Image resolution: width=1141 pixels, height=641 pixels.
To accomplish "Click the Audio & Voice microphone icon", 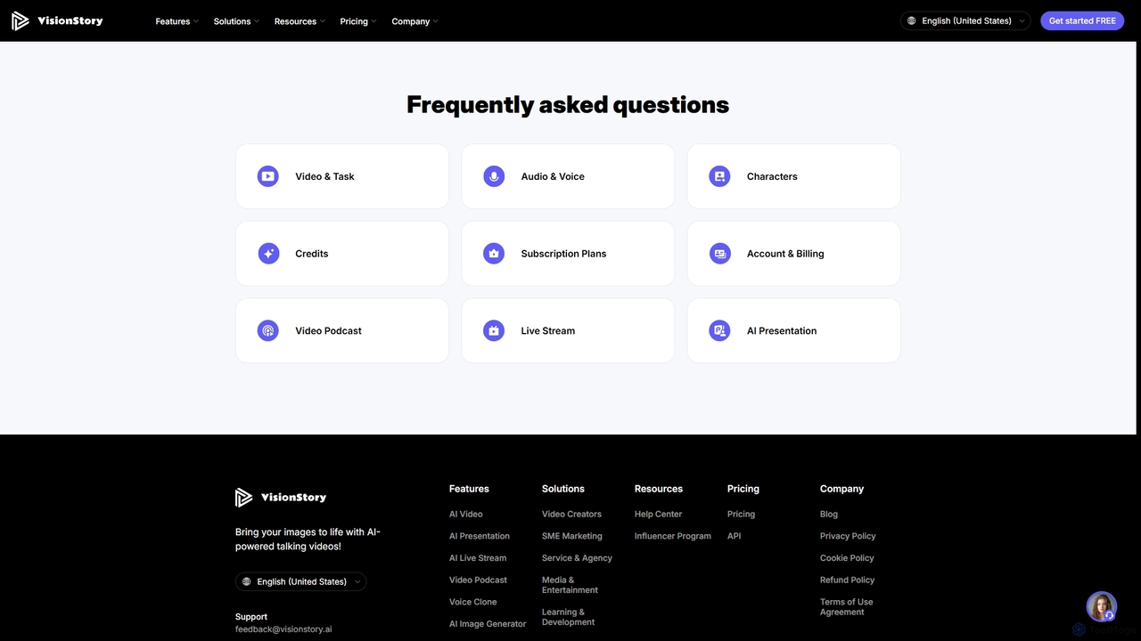I will 494,176.
